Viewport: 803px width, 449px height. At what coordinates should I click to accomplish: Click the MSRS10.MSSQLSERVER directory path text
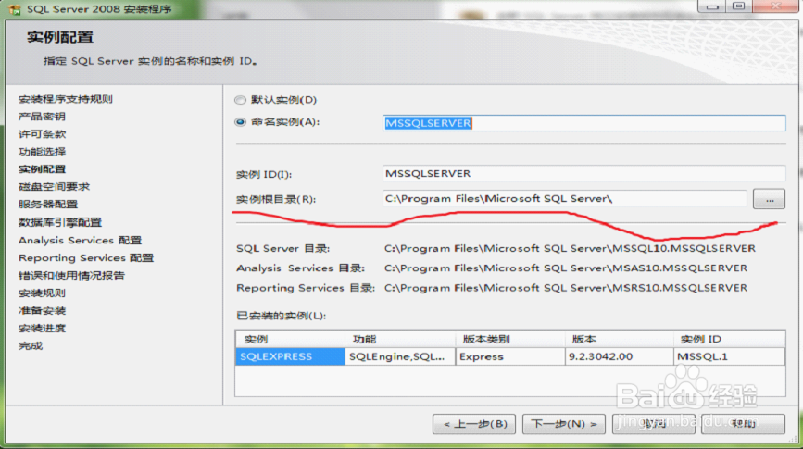(x=566, y=288)
